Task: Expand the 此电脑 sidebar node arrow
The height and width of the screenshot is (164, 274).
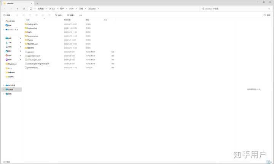Action: (x=3, y=90)
